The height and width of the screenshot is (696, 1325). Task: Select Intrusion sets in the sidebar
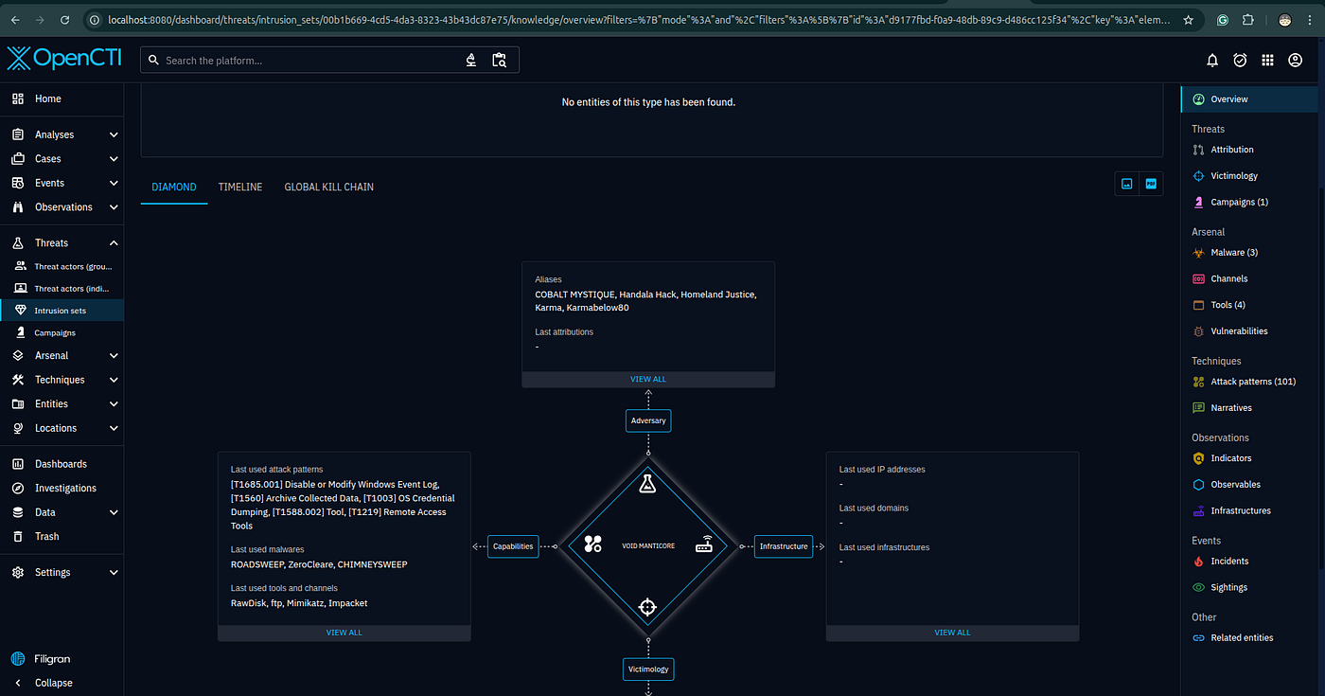click(x=62, y=311)
